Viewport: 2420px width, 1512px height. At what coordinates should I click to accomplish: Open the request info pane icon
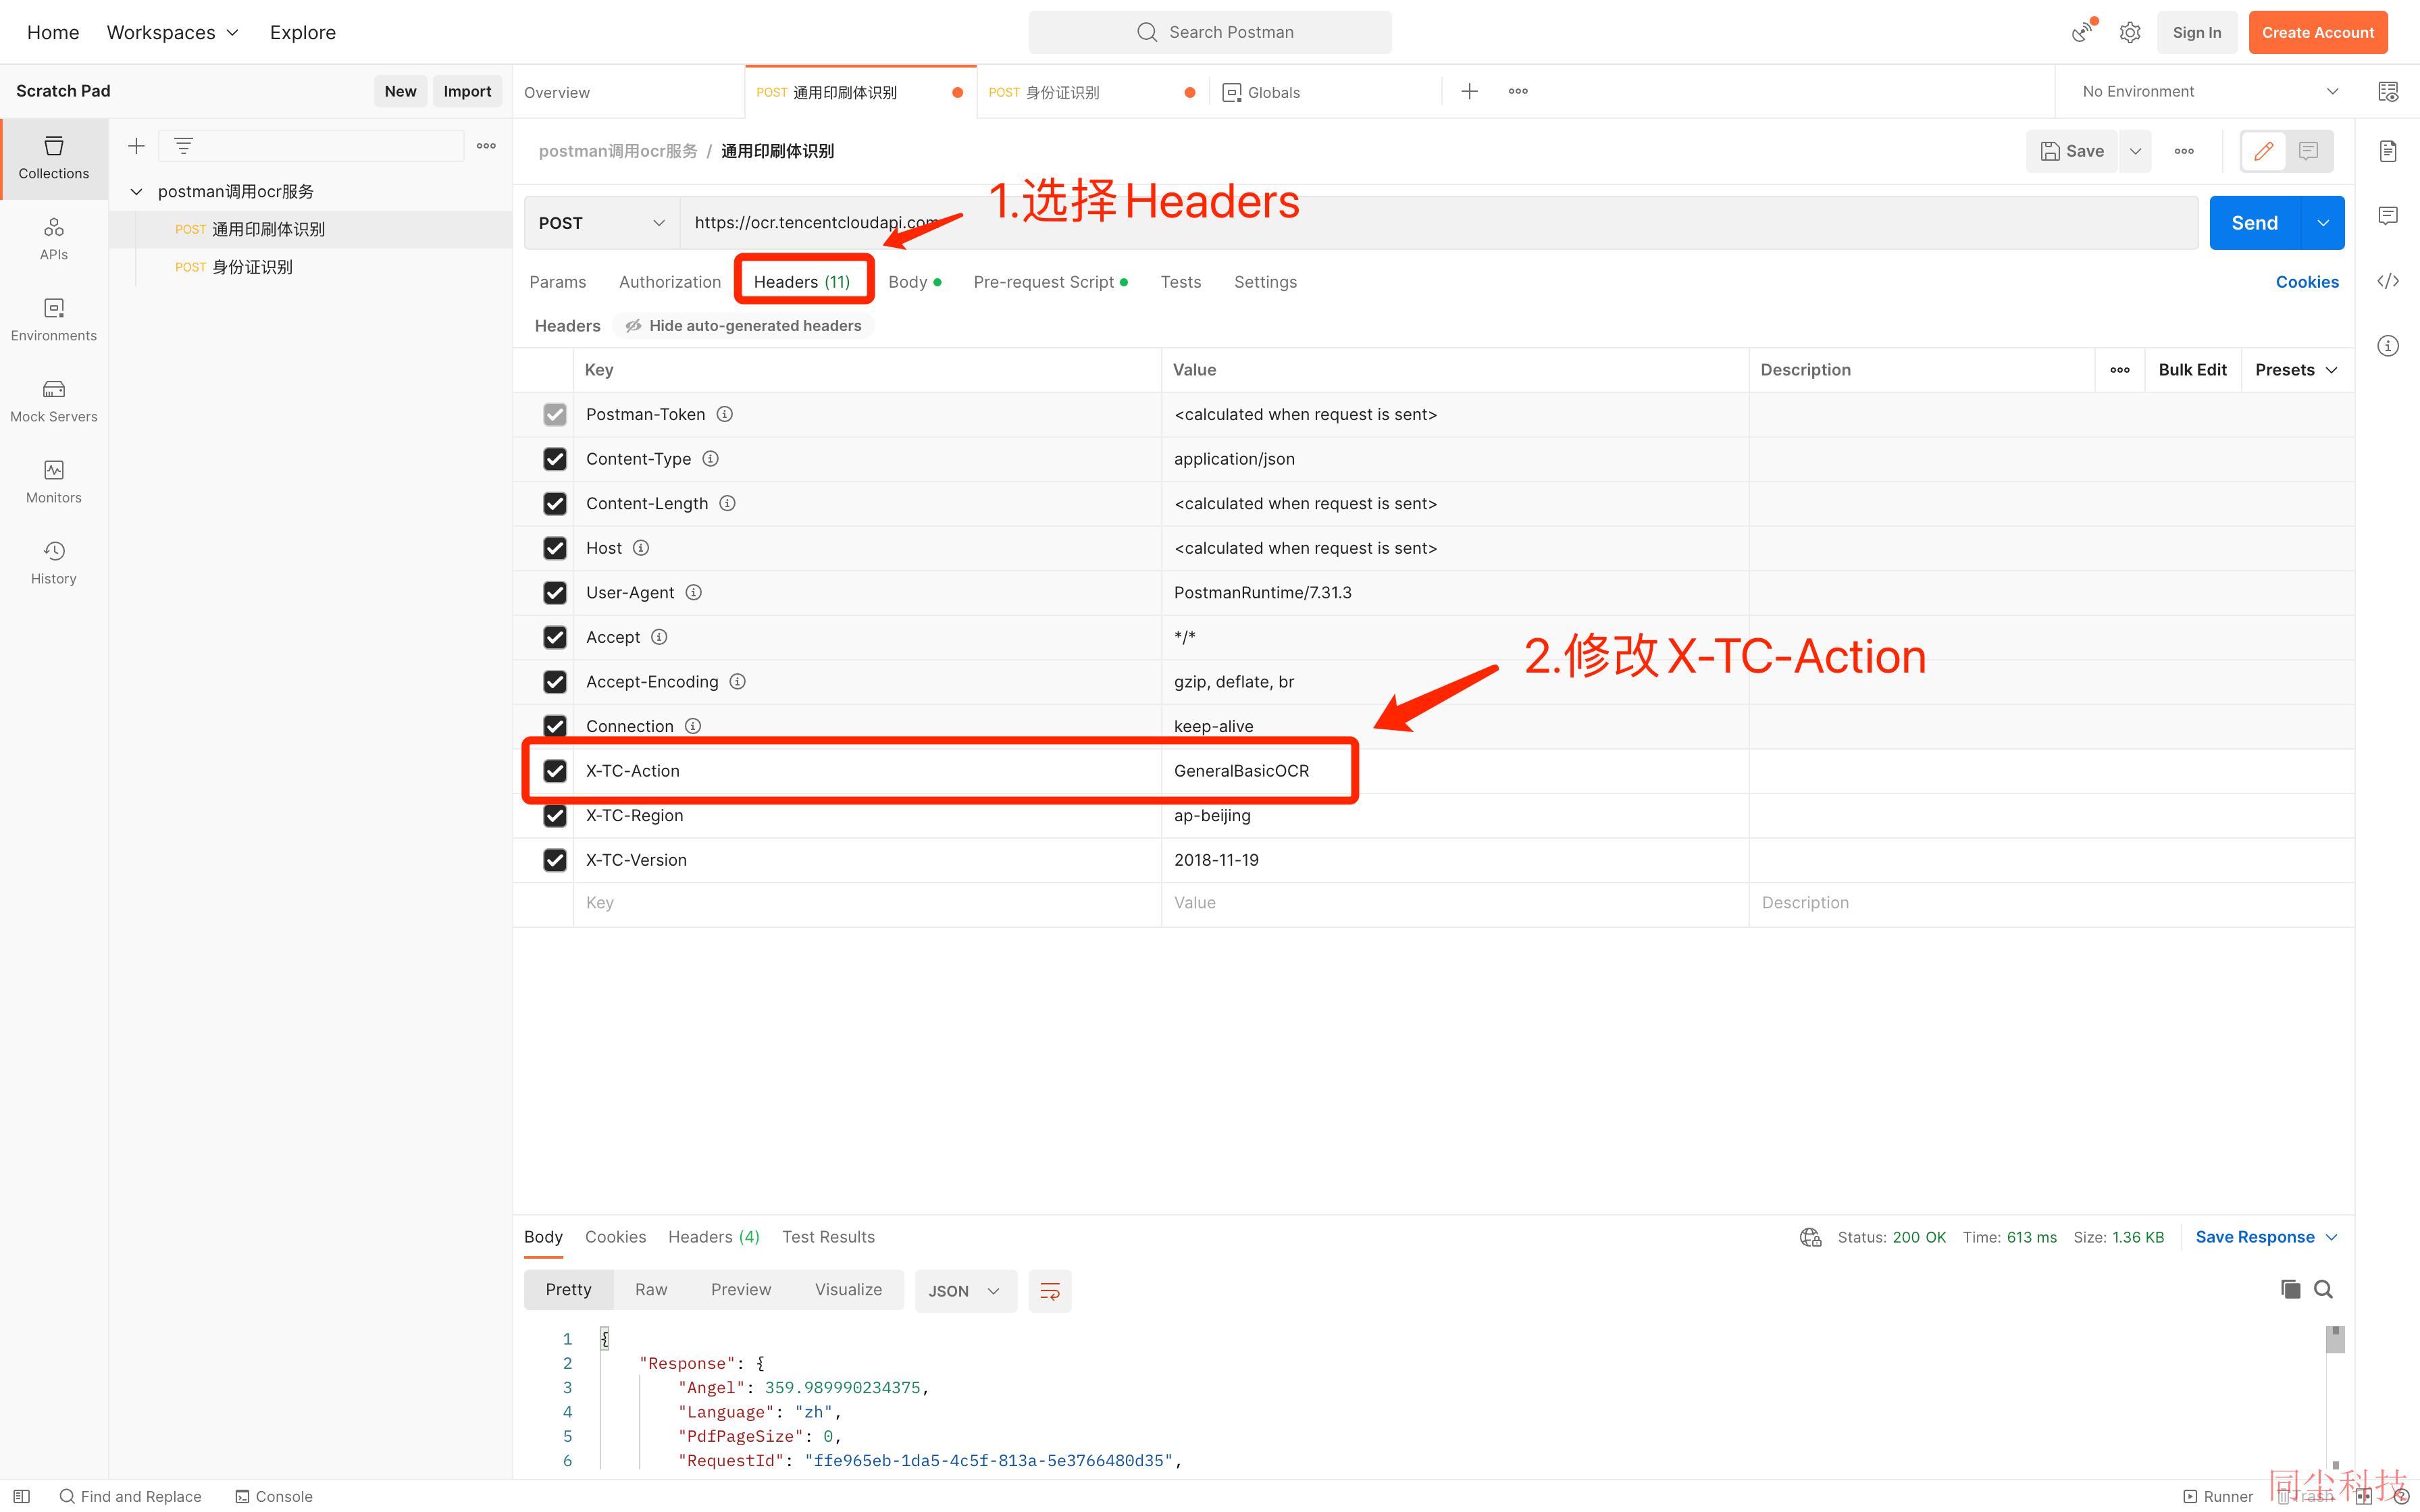(x=2388, y=346)
